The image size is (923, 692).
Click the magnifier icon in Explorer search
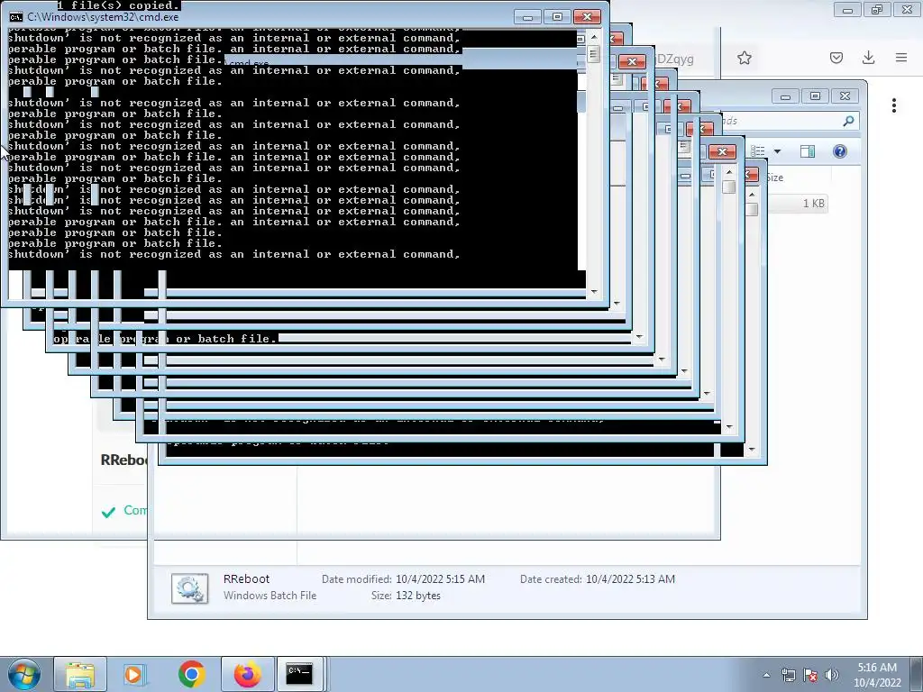(848, 121)
